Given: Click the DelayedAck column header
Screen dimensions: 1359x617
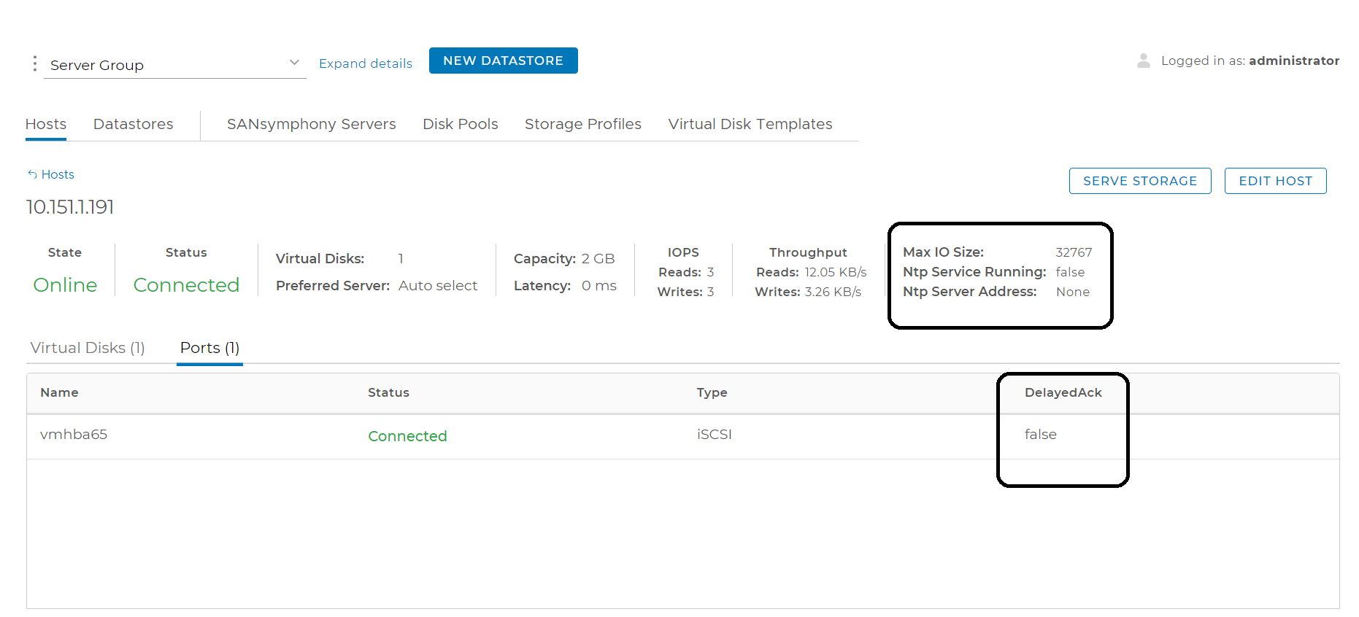Looking at the screenshot, I should [x=1063, y=392].
